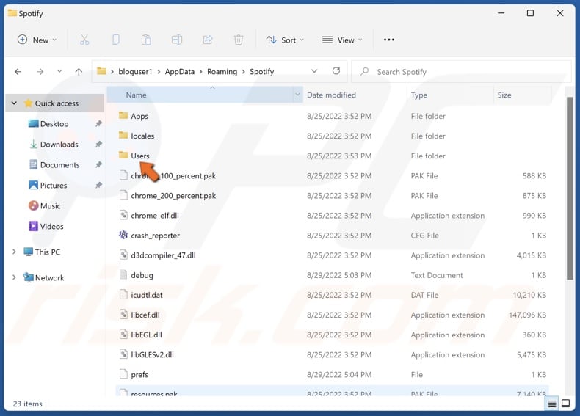Select the crash_reporter CFG file icon

point(123,235)
